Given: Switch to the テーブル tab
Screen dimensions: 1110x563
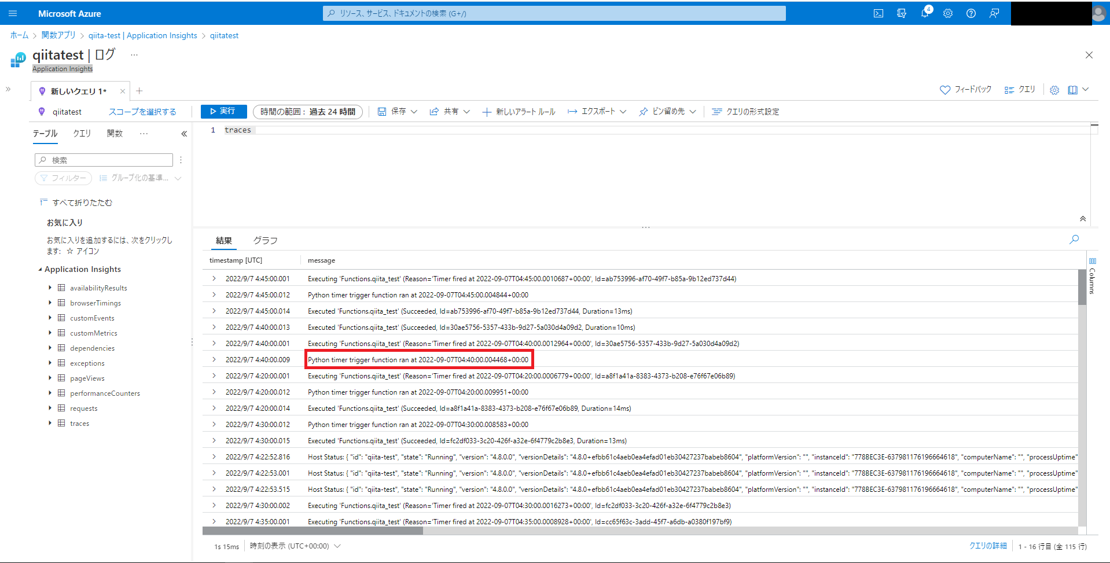Looking at the screenshot, I should pyautogui.click(x=45, y=134).
